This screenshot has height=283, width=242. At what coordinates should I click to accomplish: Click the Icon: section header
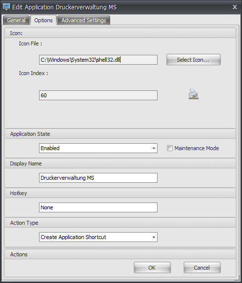(120, 33)
